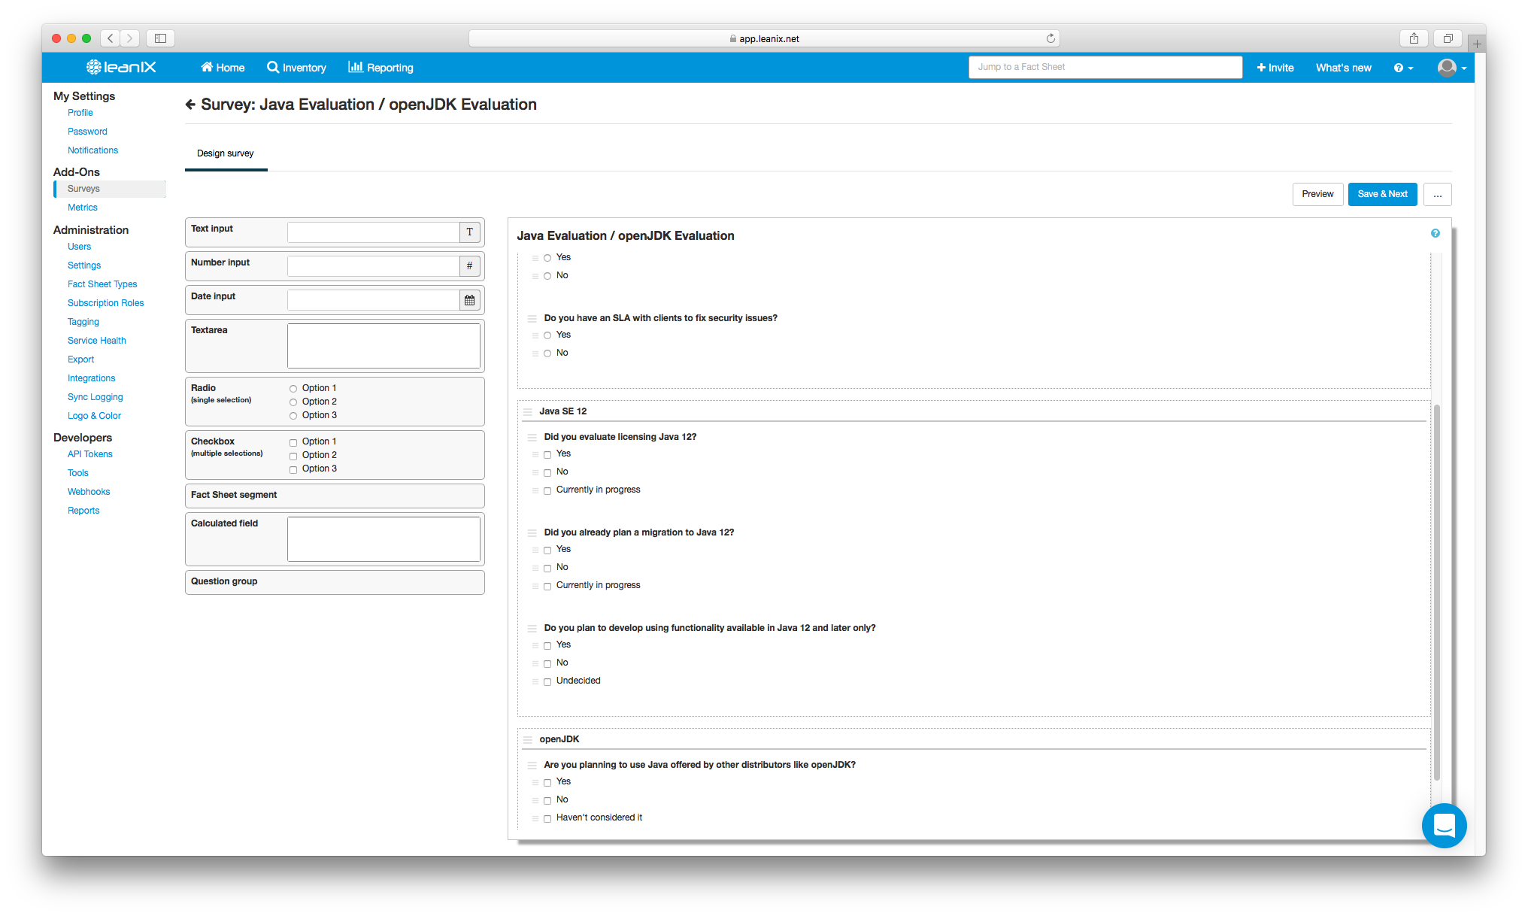Click the LeanIX logo

click(121, 67)
